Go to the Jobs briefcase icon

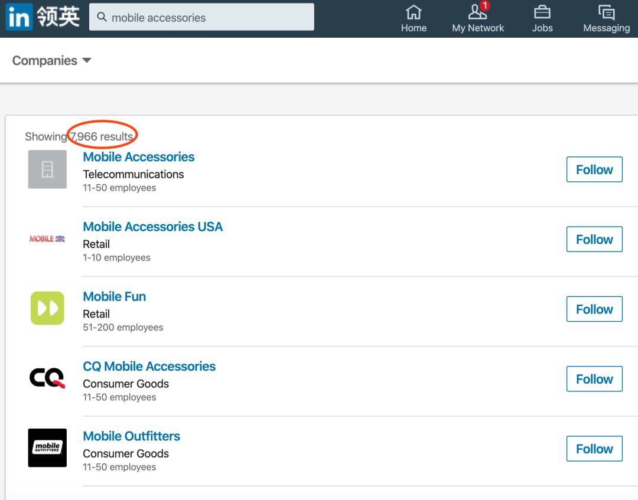point(542,12)
